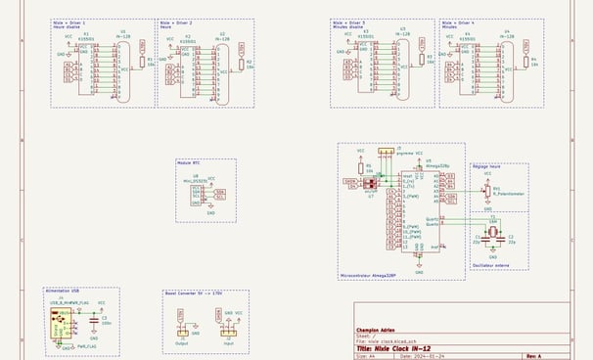Click the 'Microcontroleur Atmega328P' label

[368, 276]
